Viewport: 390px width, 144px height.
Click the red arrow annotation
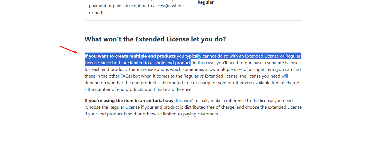[69, 49]
